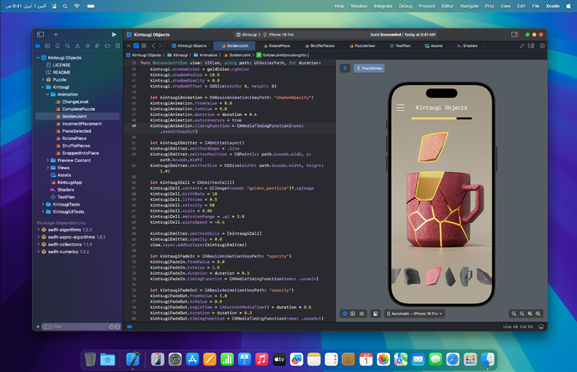Open the Source Control navigator

click(x=47, y=46)
